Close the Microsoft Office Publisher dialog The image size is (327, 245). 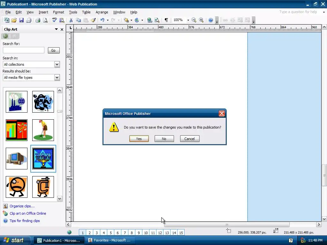222,114
